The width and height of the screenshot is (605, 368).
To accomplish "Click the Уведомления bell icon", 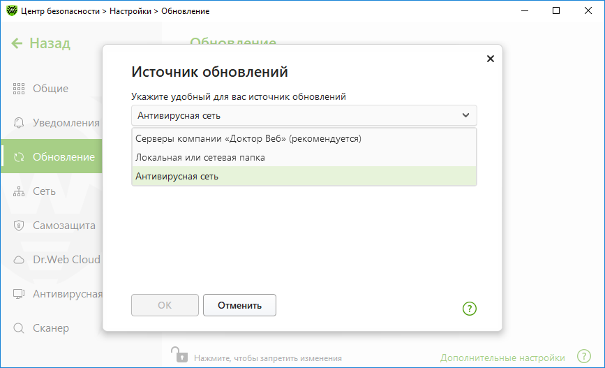I will [19, 123].
